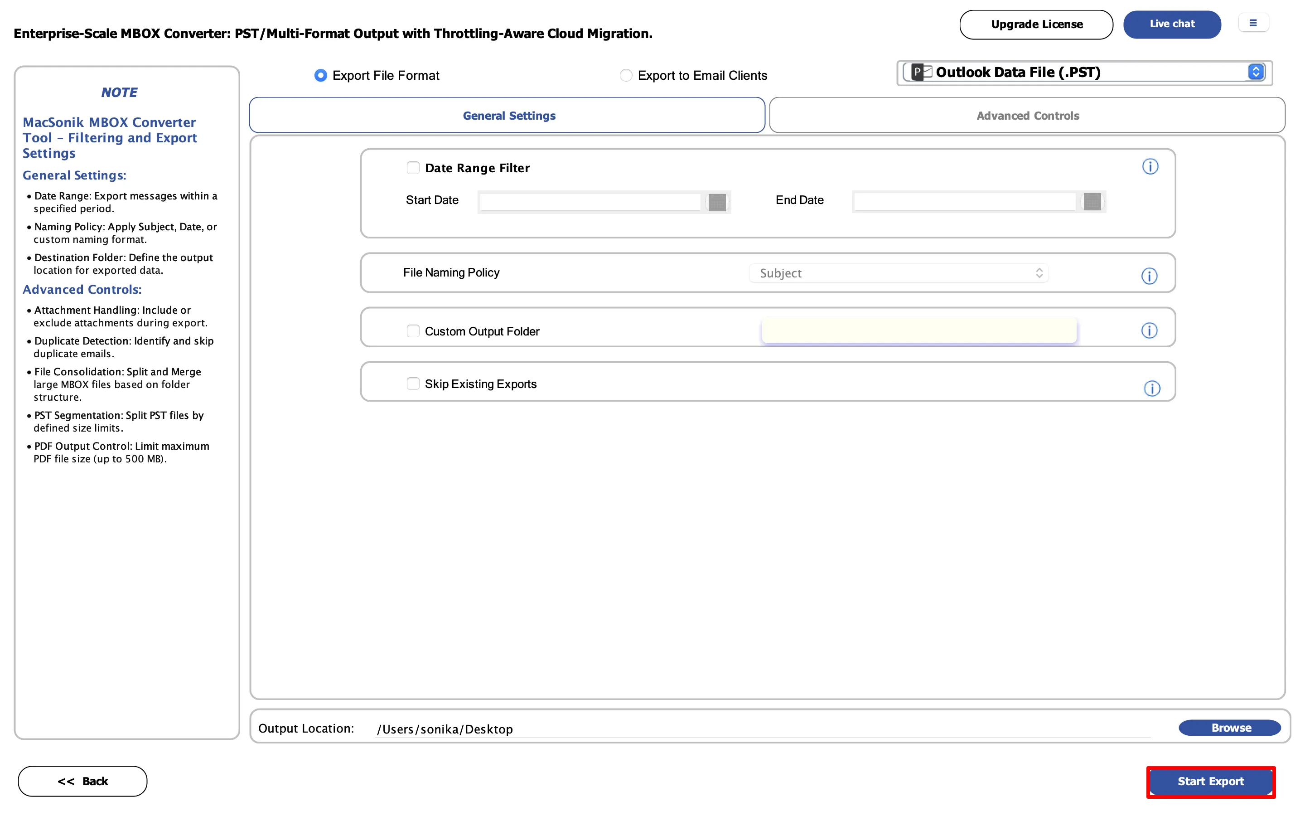Screen dimensions: 1305x816
Task: Click the Output Location path field
Action: pyautogui.click(x=764, y=729)
